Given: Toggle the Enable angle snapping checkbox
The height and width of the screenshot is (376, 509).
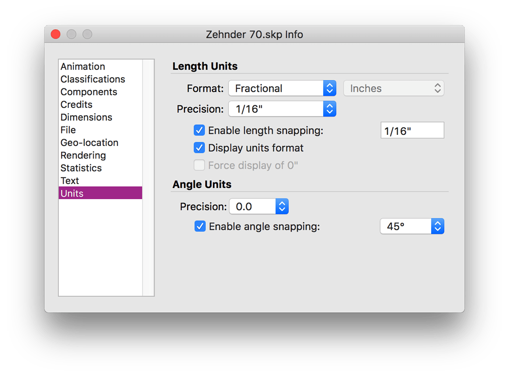Looking at the screenshot, I should 200,227.
